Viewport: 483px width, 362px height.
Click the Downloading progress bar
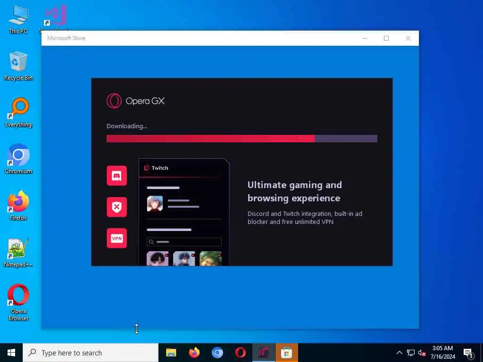242,139
